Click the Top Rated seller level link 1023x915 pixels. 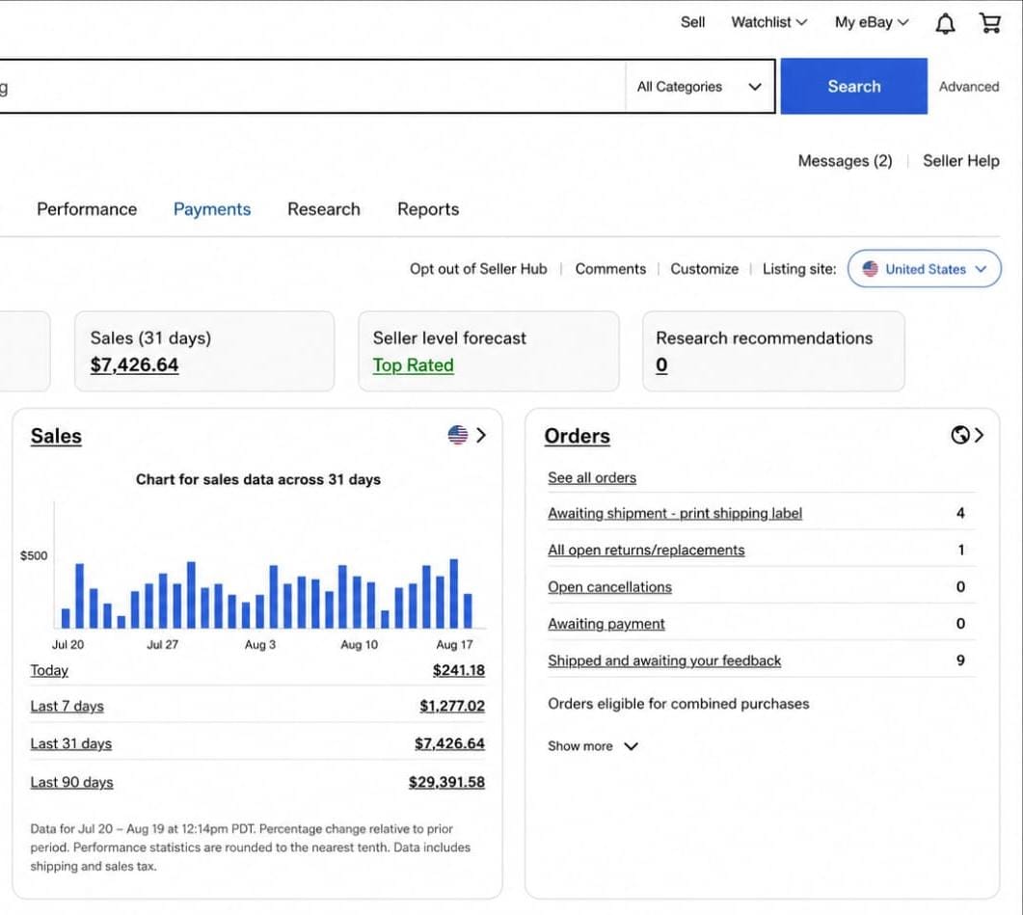click(413, 364)
